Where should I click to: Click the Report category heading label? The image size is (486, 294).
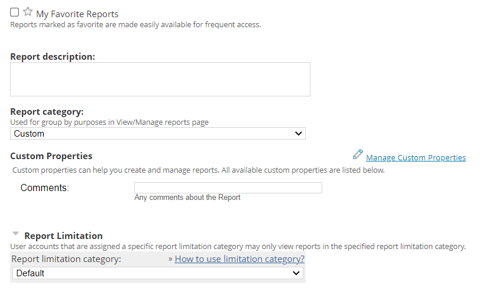point(47,111)
